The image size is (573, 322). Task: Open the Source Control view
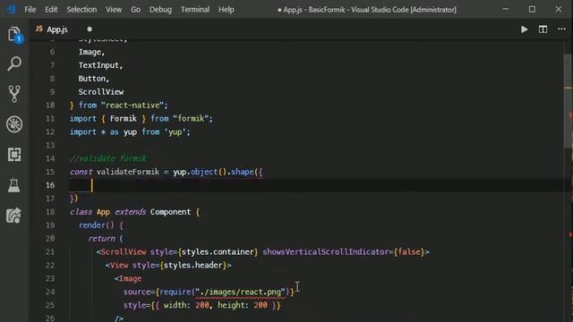point(14,94)
